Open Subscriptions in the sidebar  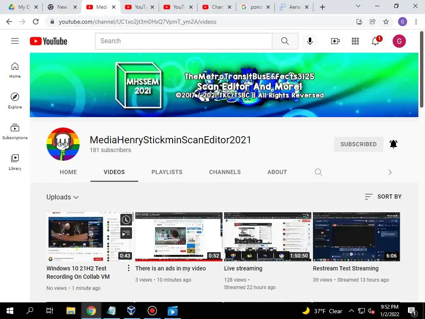click(x=15, y=132)
